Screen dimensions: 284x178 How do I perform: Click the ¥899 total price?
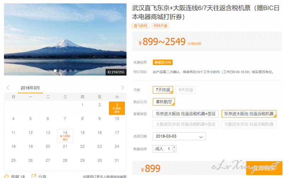coord(151,168)
